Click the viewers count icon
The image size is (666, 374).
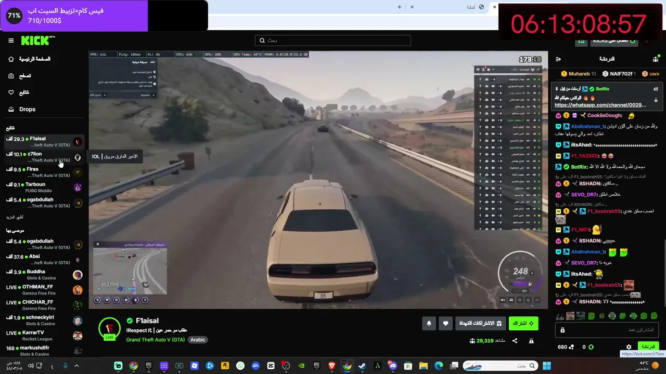472,341
